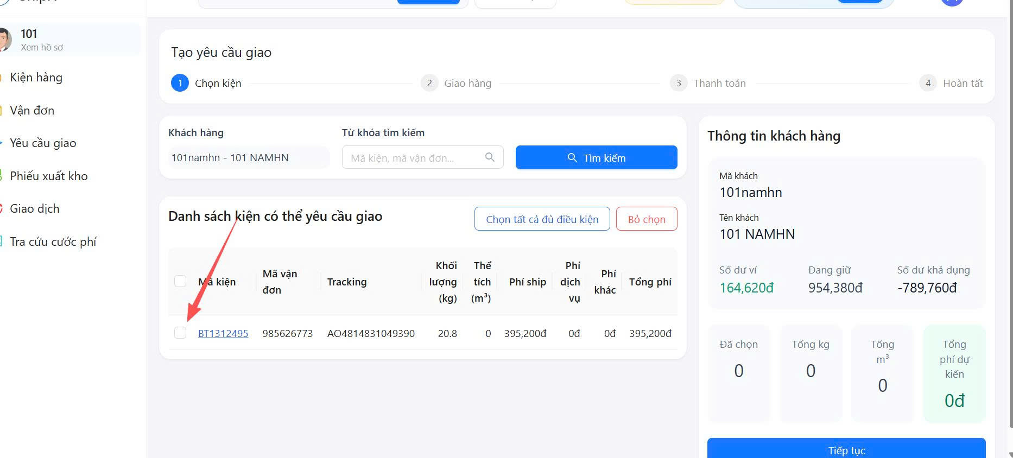Click Tổng phí cell 395,200đ
1013x458 pixels.
(x=650, y=333)
